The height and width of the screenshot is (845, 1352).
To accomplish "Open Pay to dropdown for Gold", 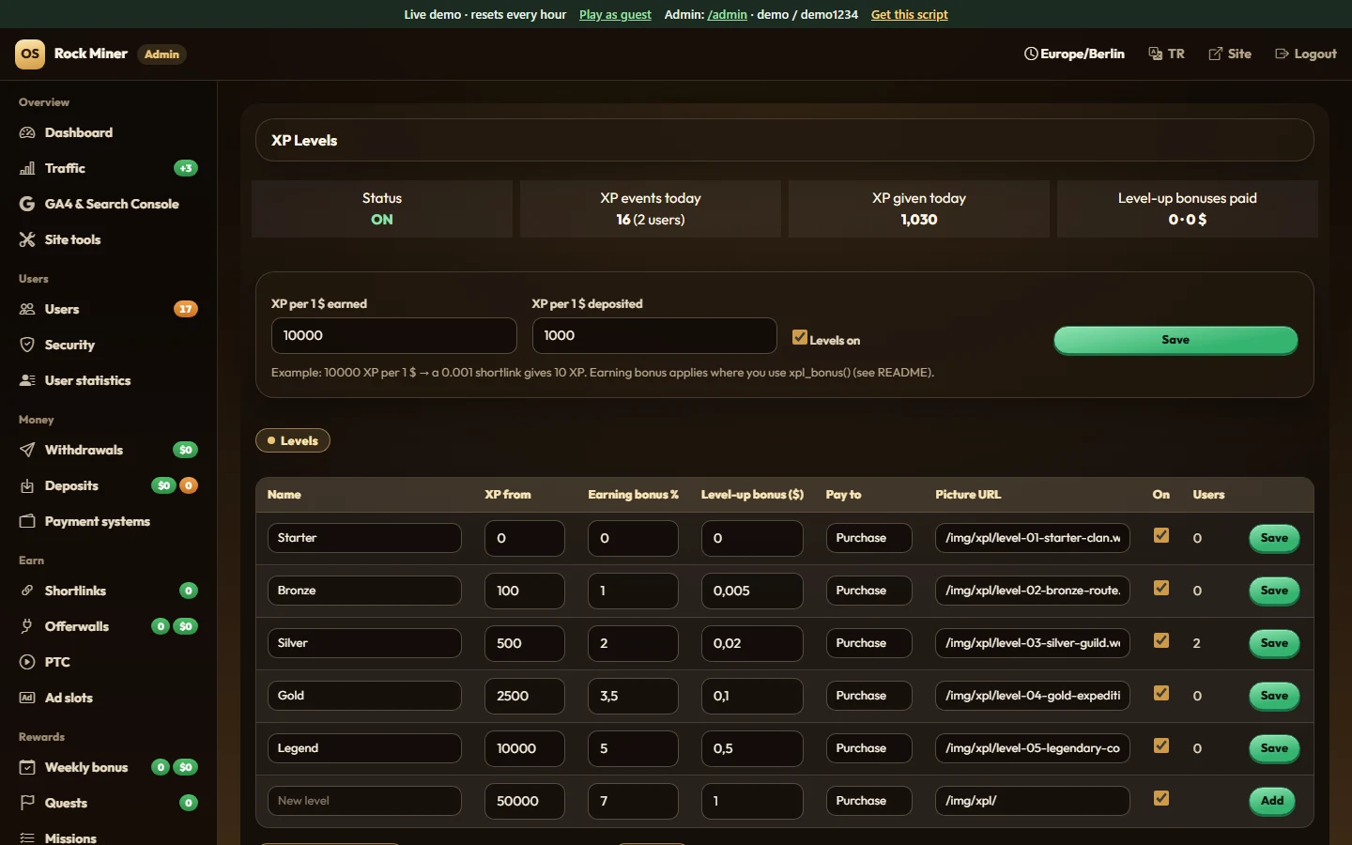I will tap(868, 696).
